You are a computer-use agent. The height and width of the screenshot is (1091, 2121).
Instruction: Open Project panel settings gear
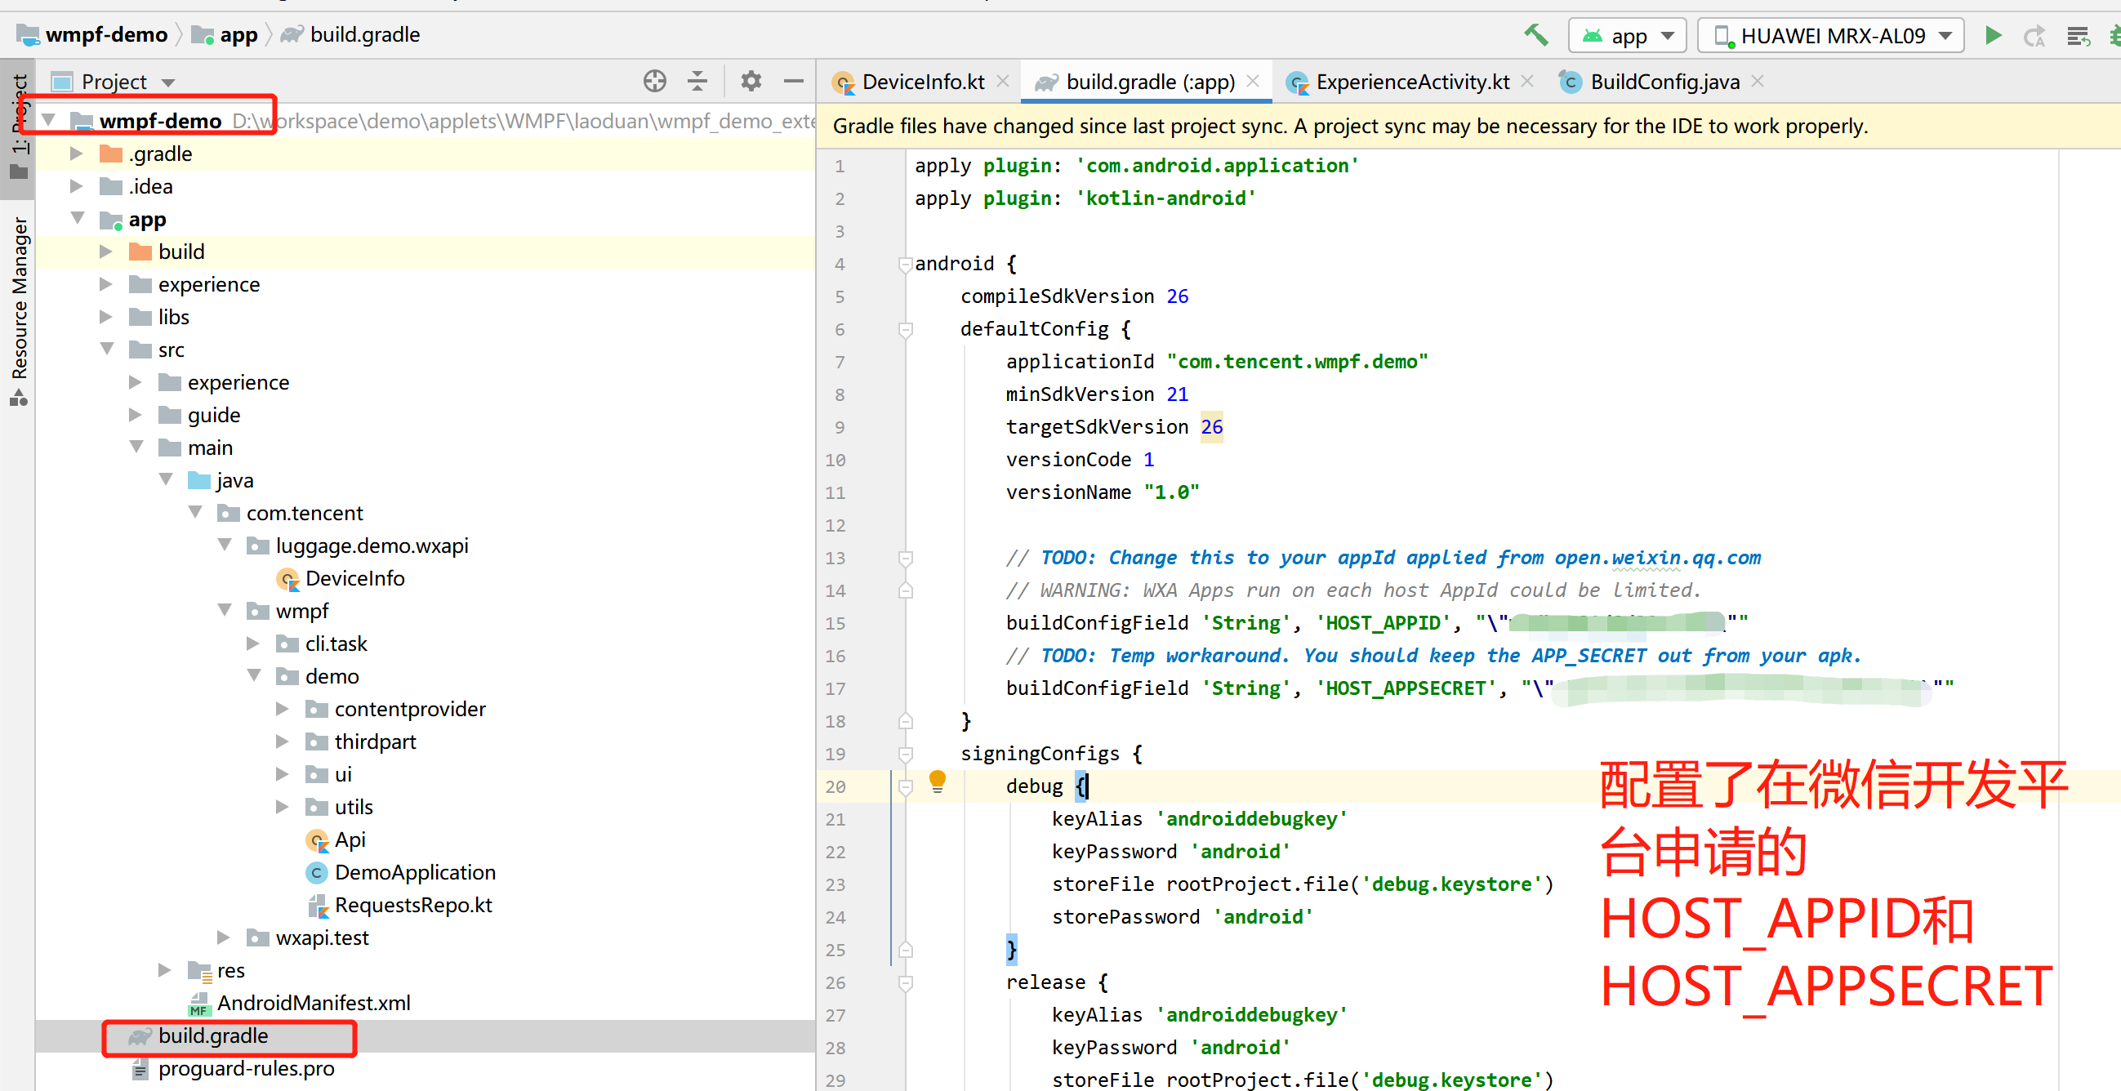coord(750,81)
